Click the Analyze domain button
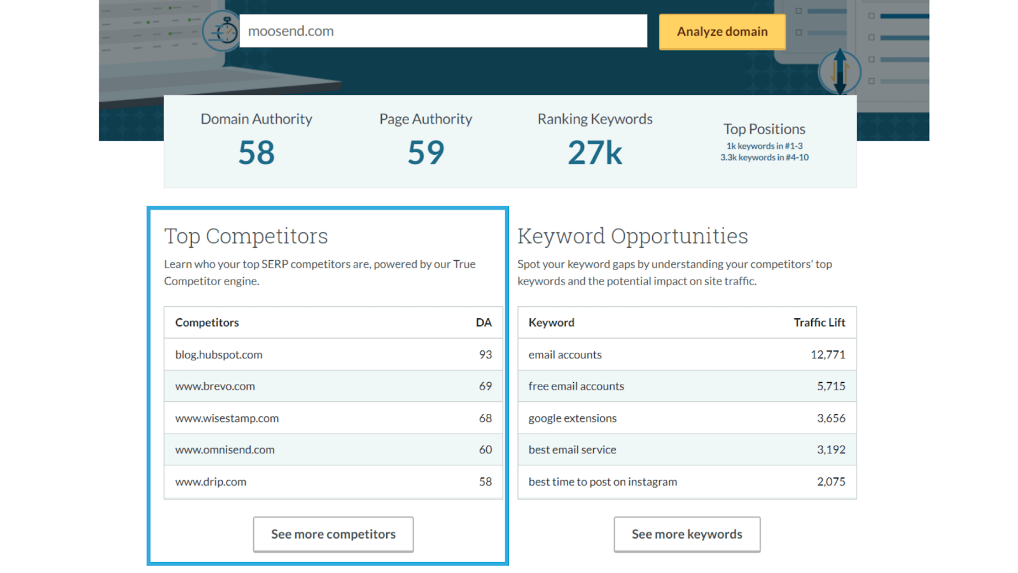This screenshot has height=573, width=1018. coord(722,32)
